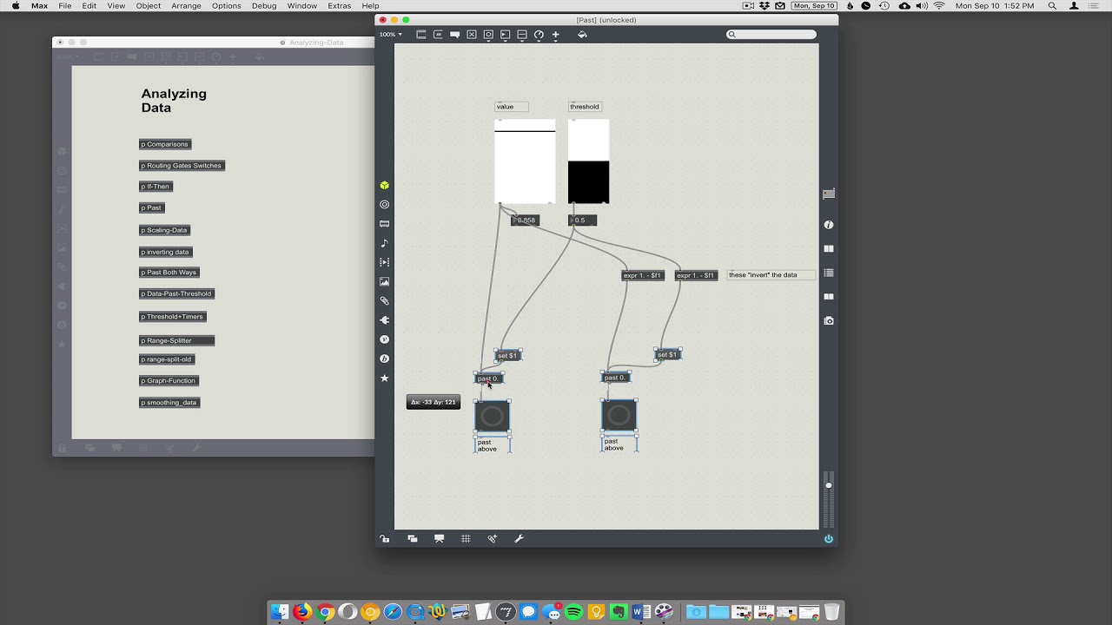Open p Graph-Function in Analyzing-Data window
The image size is (1112, 625).
pos(169,380)
